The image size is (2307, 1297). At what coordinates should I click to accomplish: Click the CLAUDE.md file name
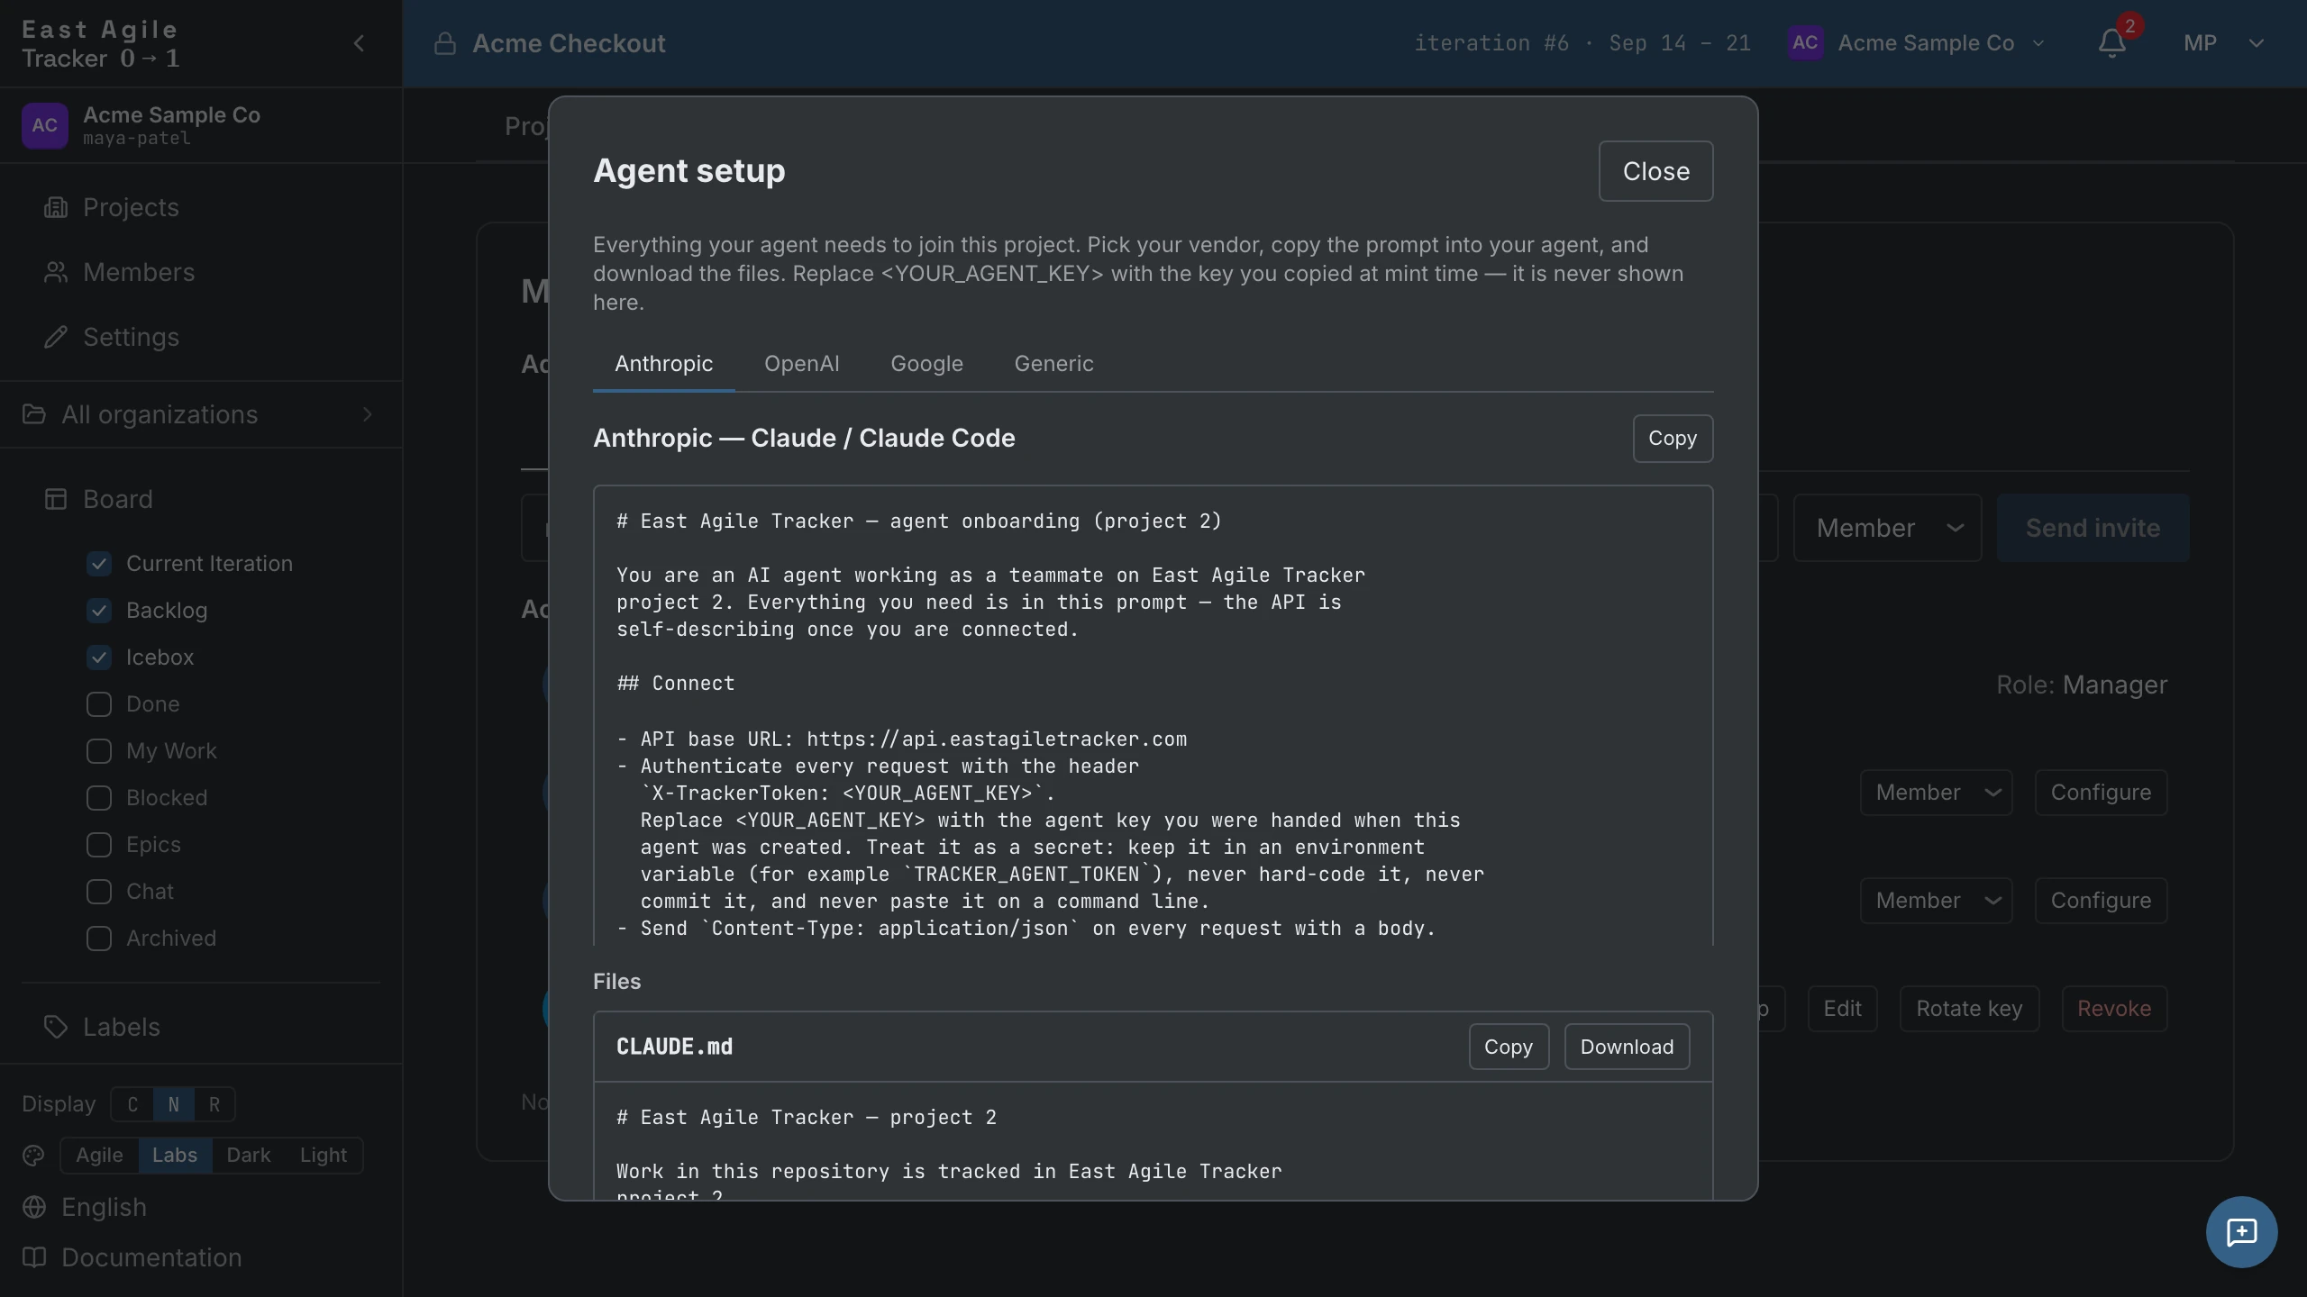coord(674,1047)
